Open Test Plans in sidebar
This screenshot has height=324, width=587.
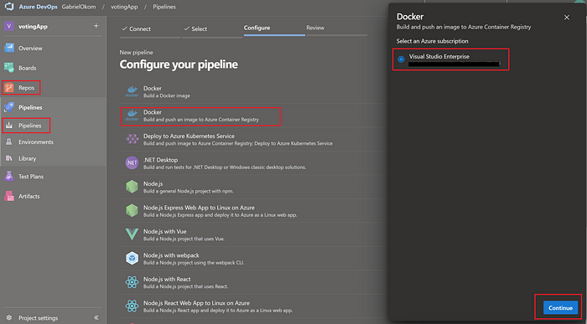pyautogui.click(x=31, y=177)
